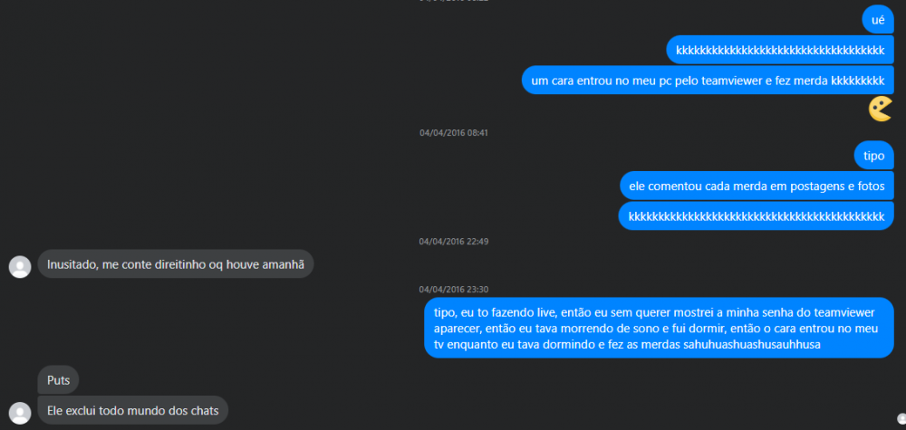Open avatar beside Ele exclui message

click(x=20, y=414)
